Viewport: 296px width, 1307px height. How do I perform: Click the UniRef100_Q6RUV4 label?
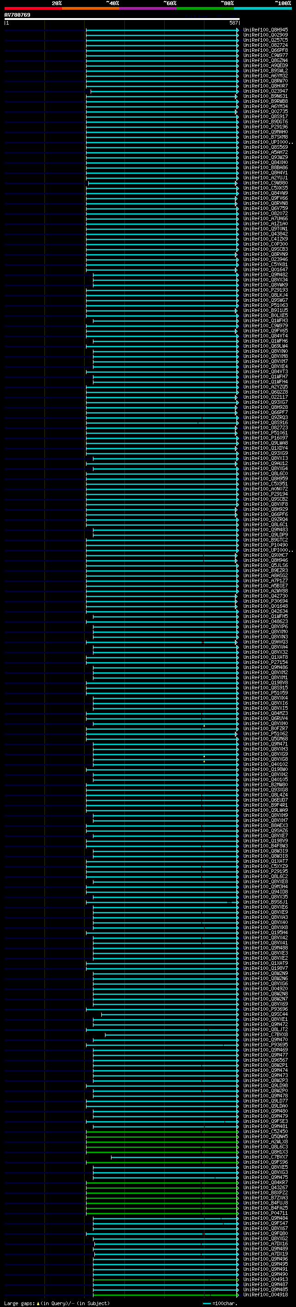click(265, 718)
